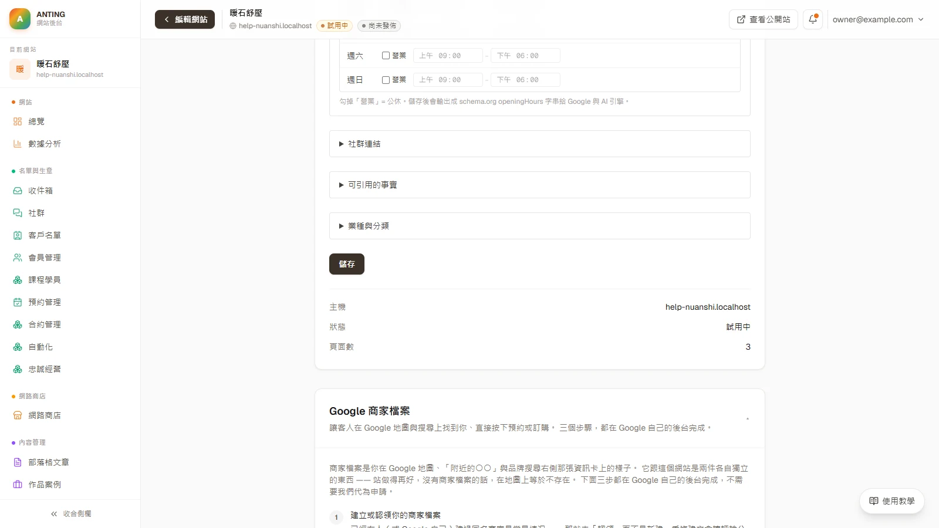Click the 尚未發佈 status badge
This screenshot has height=528, width=939.
pyautogui.click(x=379, y=26)
